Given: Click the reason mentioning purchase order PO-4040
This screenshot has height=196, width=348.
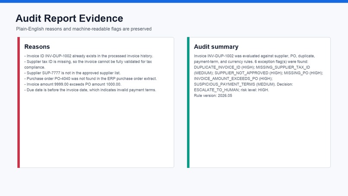Looking at the screenshot, I should [91, 79].
